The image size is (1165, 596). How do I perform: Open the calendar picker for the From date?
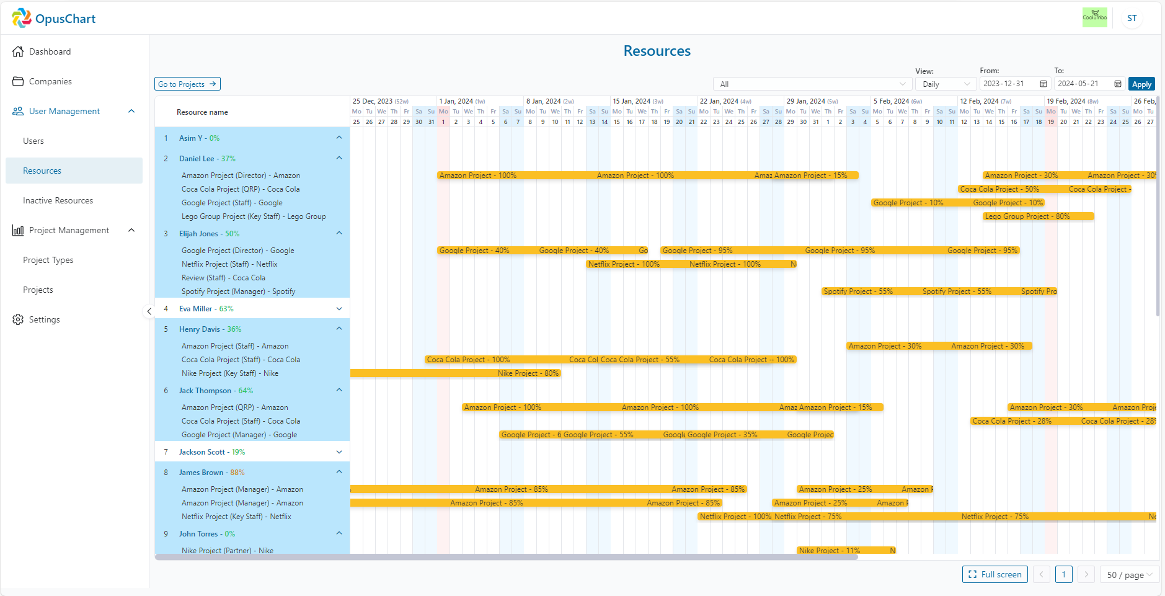[1044, 84]
